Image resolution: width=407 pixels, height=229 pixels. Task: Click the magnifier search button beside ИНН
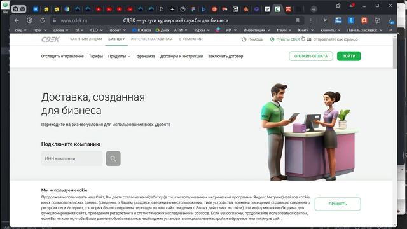coord(113,158)
